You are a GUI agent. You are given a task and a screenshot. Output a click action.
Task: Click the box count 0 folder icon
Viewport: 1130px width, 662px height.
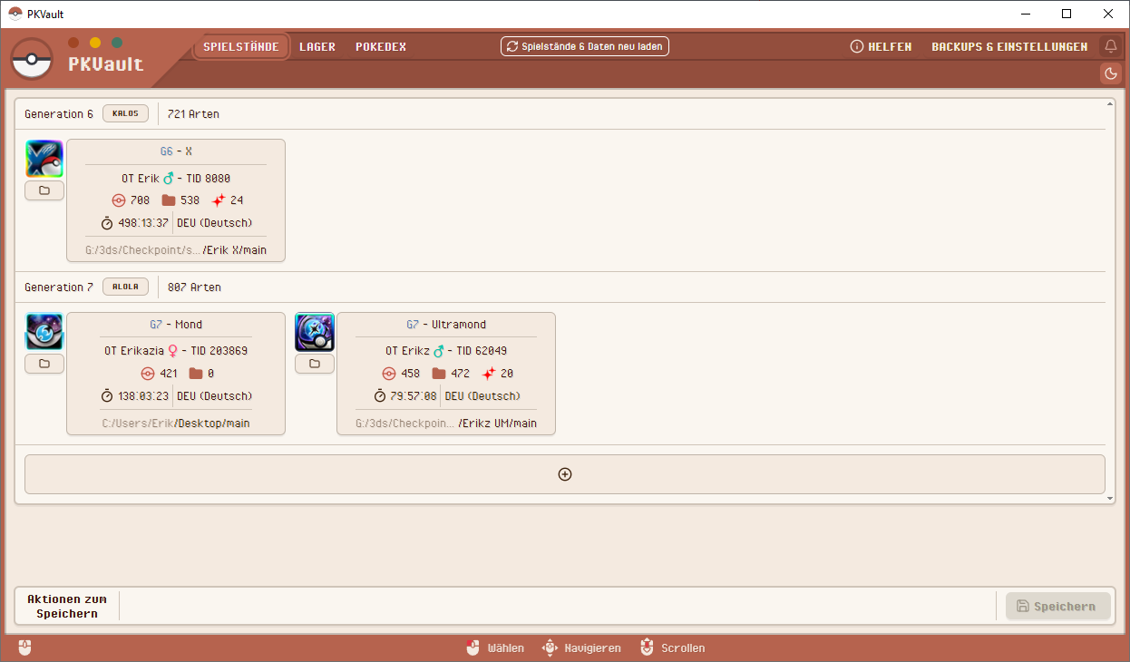pos(196,374)
